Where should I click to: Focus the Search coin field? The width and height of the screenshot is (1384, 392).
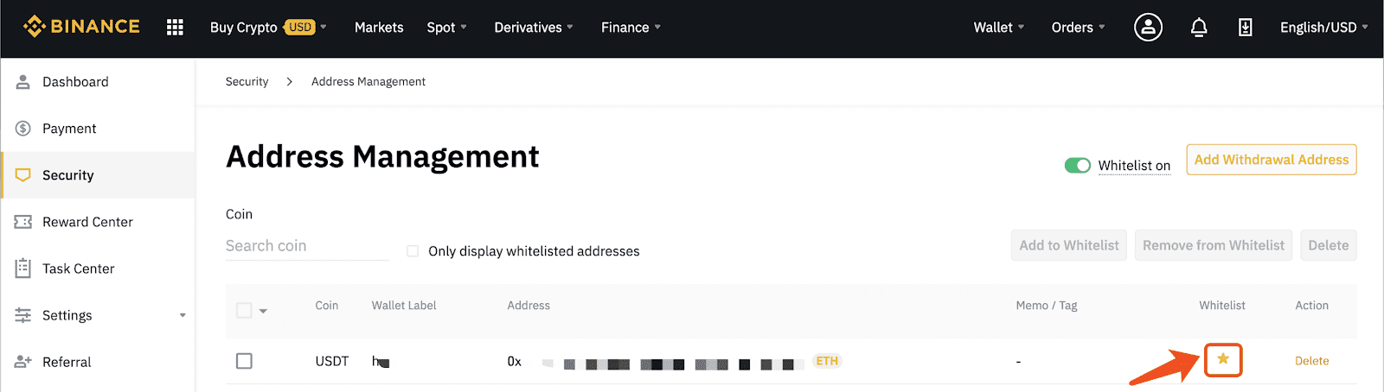pyautogui.click(x=307, y=246)
